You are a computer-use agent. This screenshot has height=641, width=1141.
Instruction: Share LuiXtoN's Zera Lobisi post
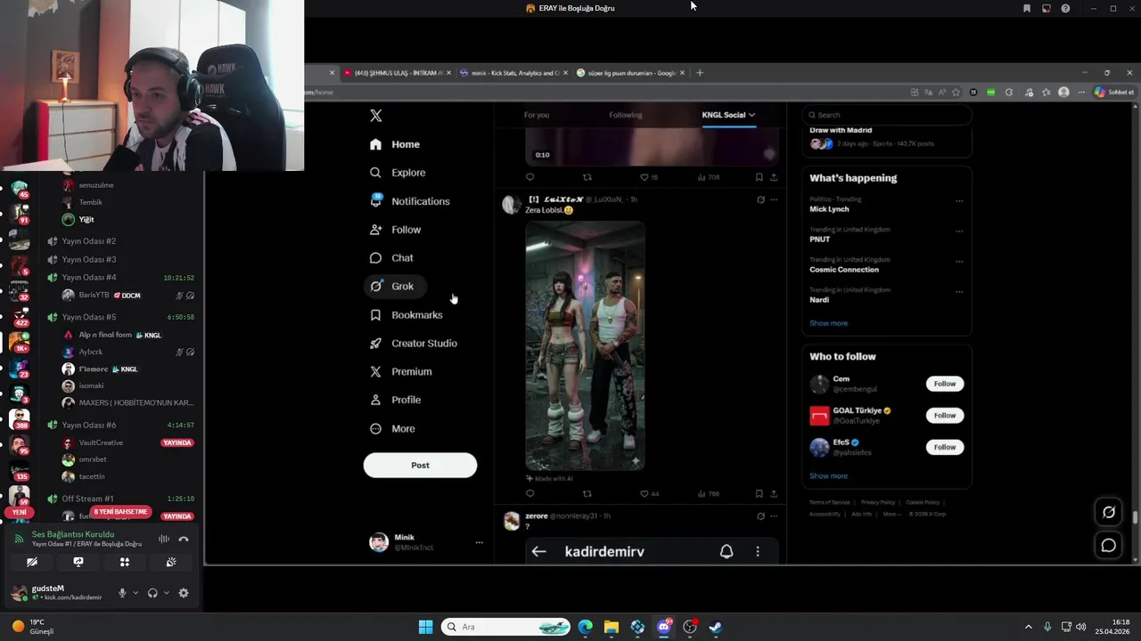click(x=773, y=493)
